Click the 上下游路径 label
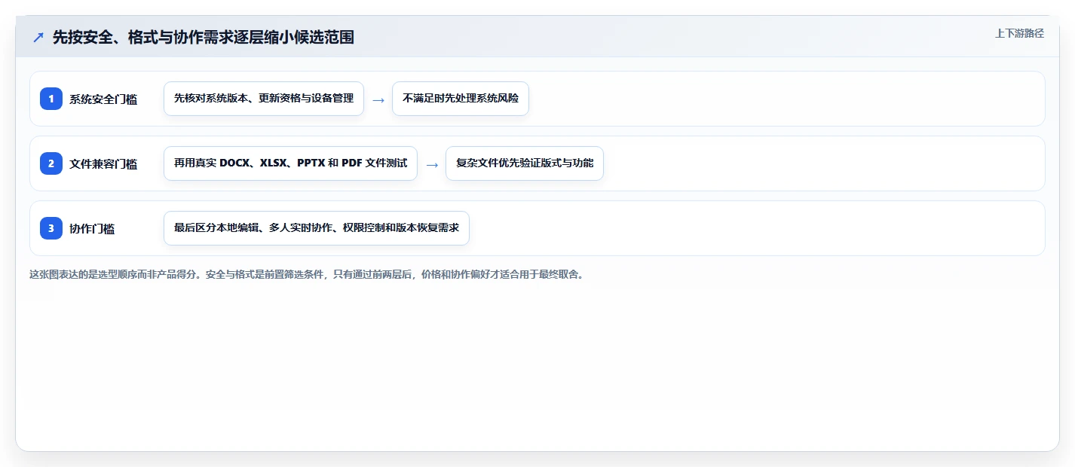The height and width of the screenshot is (467, 1075). click(x=1019, y=33)
